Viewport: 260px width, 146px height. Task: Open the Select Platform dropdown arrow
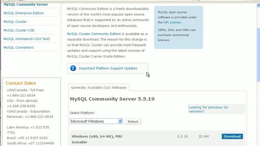tap(120, 121)
